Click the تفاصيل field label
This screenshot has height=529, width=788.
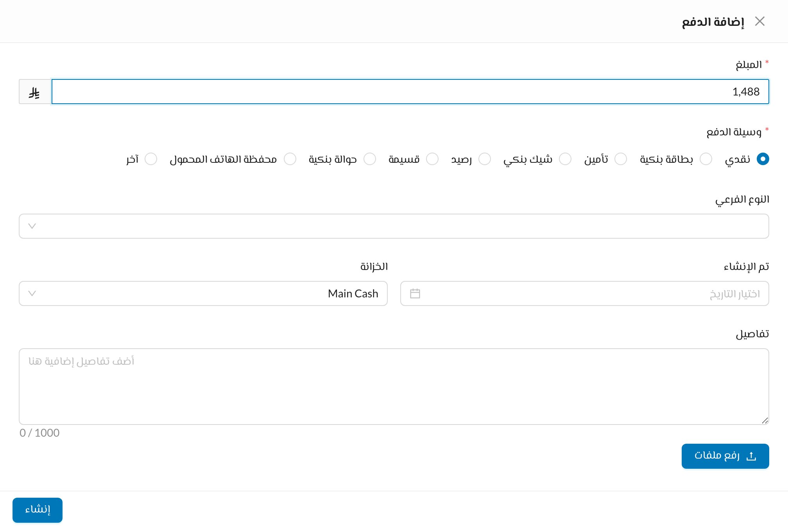click(752, 334)
